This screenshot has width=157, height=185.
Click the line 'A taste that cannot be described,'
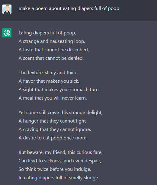(x=54, y=50)
